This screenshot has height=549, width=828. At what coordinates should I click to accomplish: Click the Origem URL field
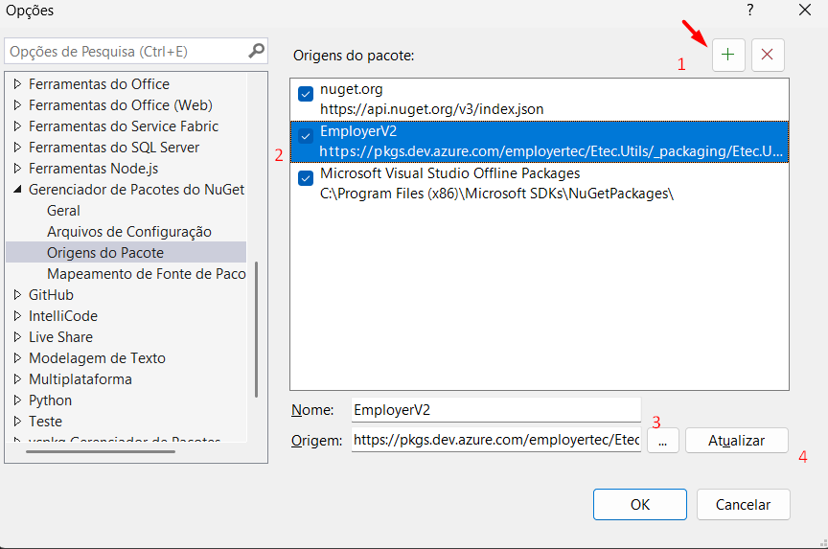[495, 440]
